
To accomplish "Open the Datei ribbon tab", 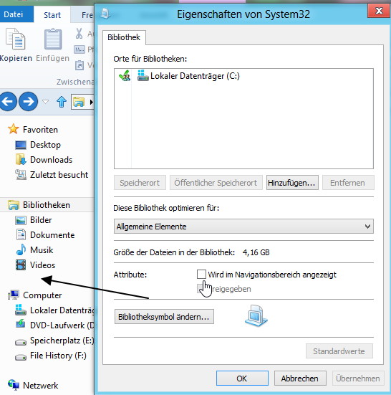I will [x=14, y=14].
